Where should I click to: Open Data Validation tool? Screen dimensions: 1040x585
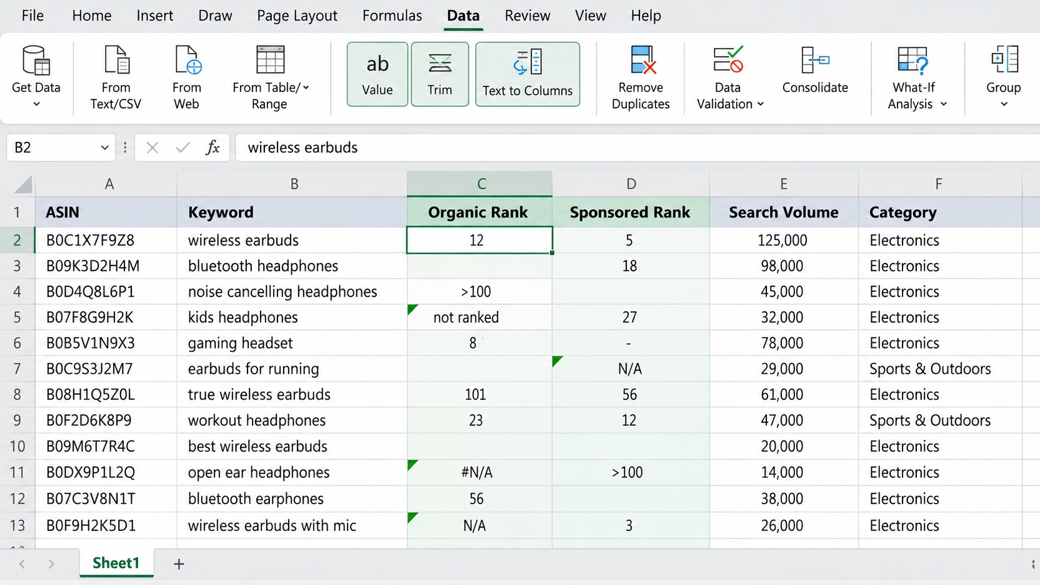[728, 77]
